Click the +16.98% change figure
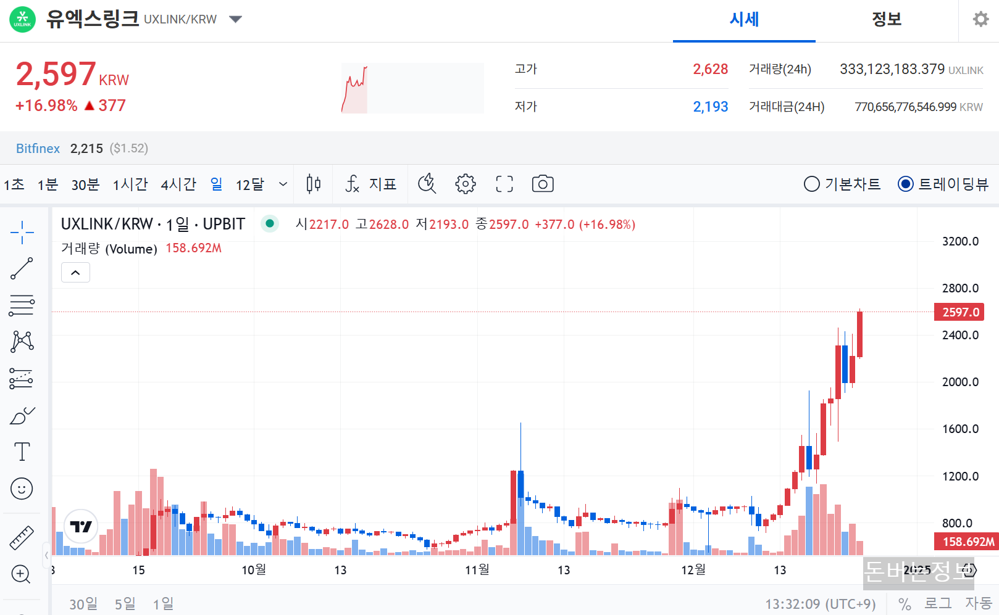The height and width of the screenshot is (615, 999). tap(46, 105)
